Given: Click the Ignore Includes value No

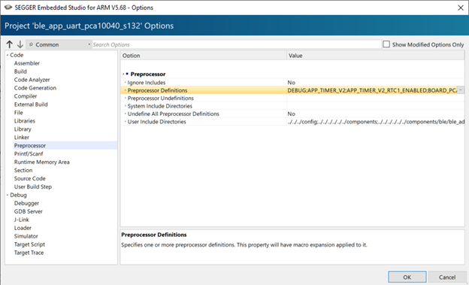Looking at the screenshot, I should coord(292,82).
